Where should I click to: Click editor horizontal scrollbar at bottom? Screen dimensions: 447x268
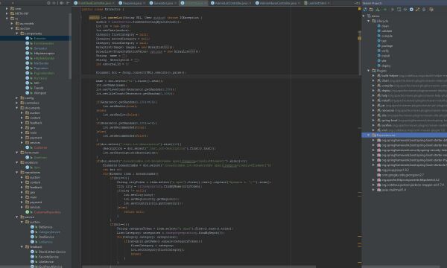click(x=199, y=267)
